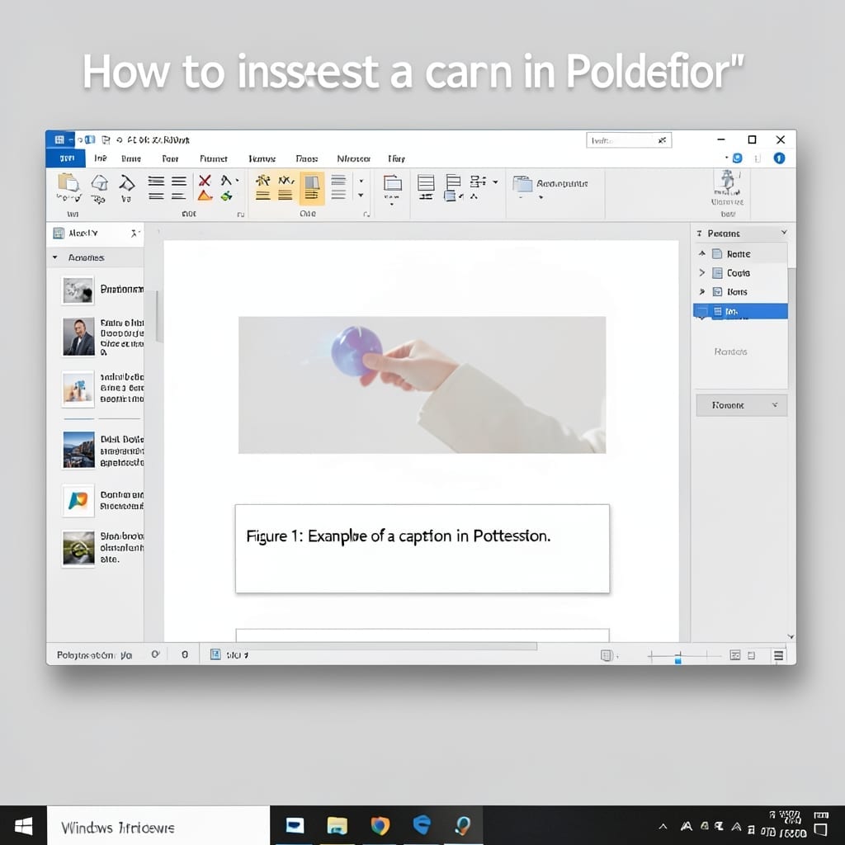
Task: Collapse the Acnedies section triangle in left pane
Action: point(55,257)
